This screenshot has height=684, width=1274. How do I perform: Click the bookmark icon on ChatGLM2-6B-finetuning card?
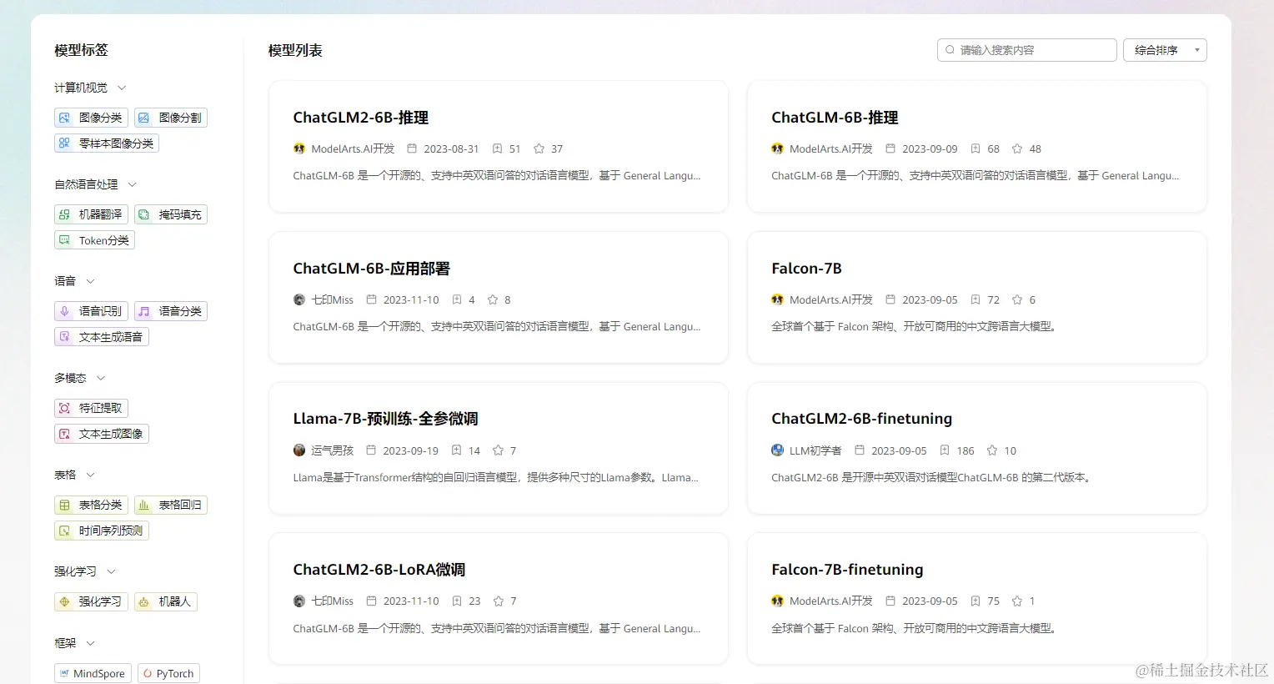945,450
